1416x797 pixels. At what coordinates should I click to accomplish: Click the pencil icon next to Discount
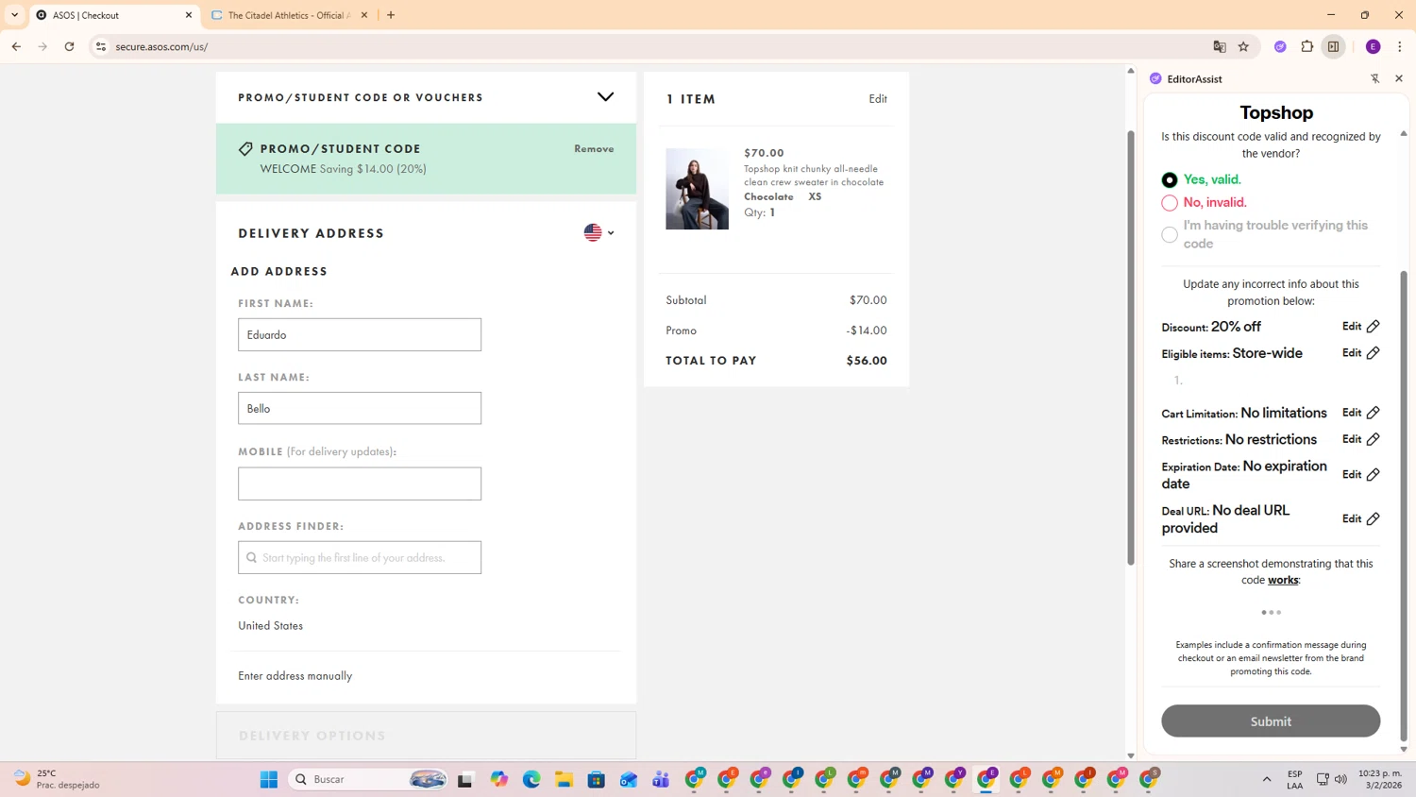click(1374, 327)
